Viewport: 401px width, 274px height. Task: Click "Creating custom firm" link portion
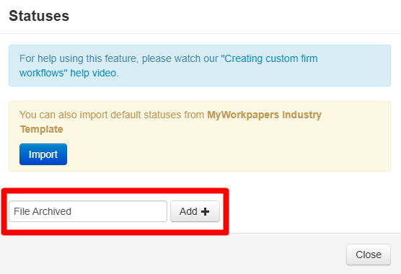pos(269,58)
